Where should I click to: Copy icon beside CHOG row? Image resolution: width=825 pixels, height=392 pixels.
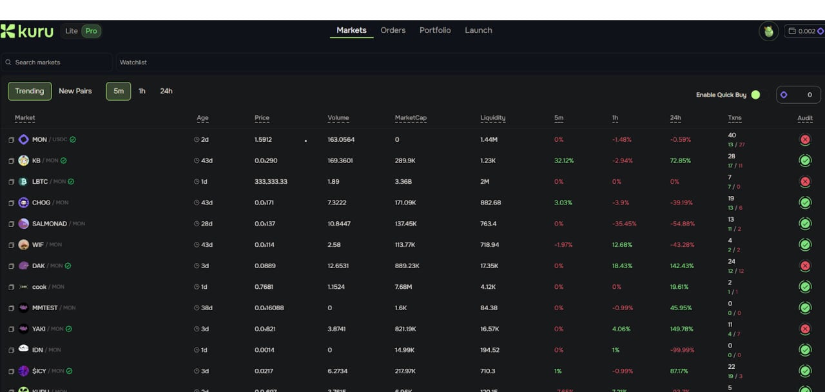pyautogui.click(x=11, y=203)
